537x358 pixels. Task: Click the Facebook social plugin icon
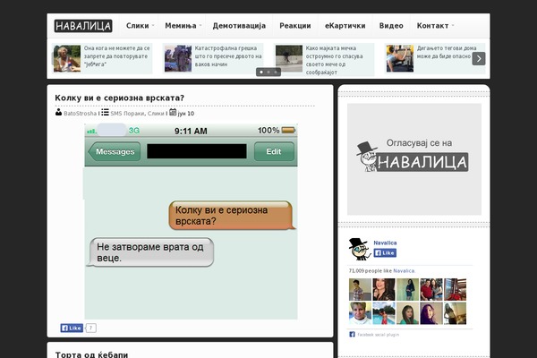(352, 335)
